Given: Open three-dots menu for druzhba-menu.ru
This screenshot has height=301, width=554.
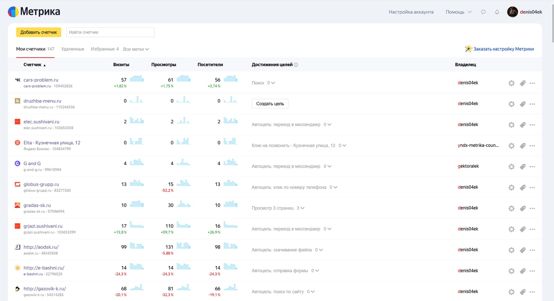Looking at the screenshot, I should pos(533,104).
